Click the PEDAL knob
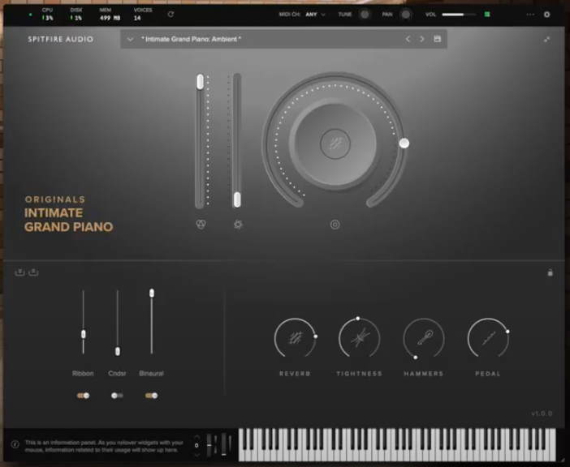Screen dimensions: 570x467 (x=488, y=338)
